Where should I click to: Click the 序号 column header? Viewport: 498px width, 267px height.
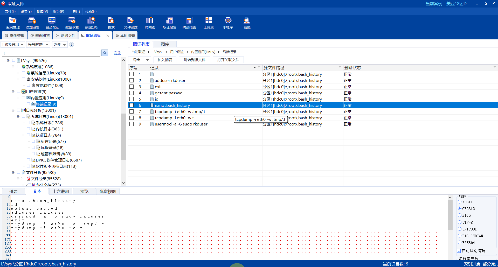[139, 68]
